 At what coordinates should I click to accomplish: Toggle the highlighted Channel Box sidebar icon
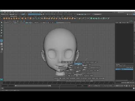[x=134, y=14]
